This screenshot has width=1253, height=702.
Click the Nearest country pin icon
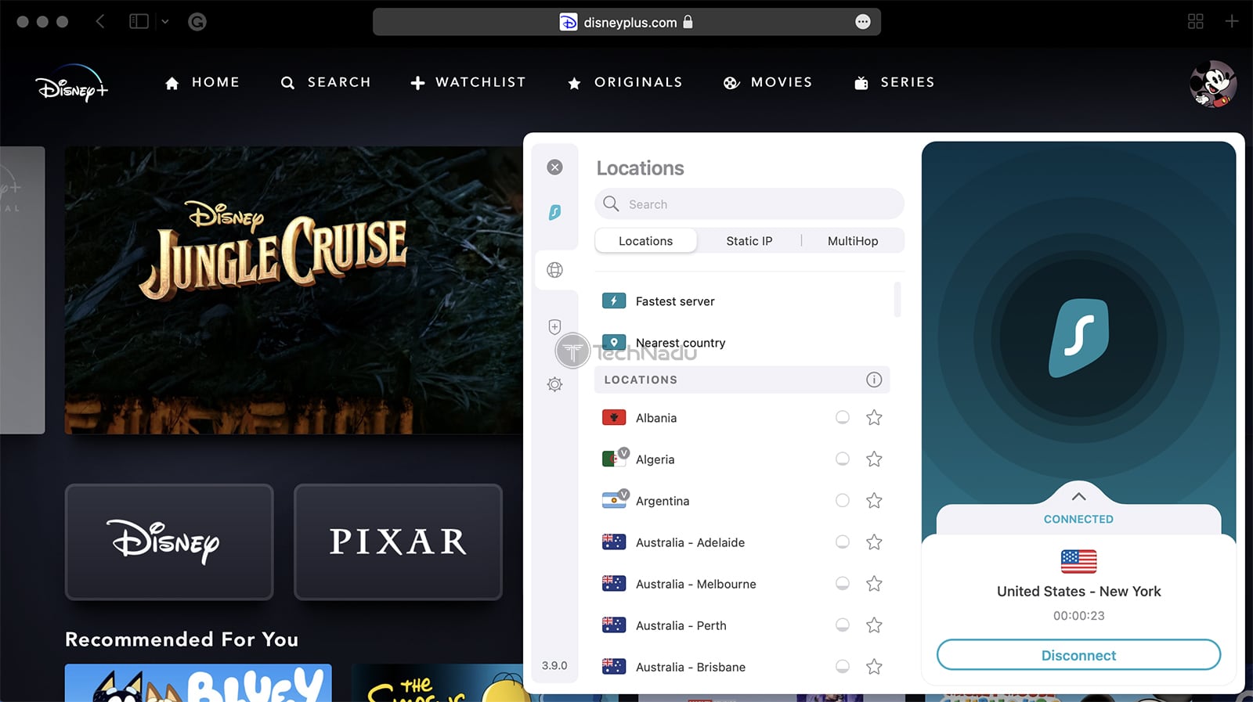614,342
